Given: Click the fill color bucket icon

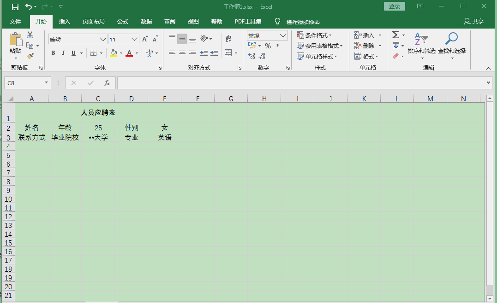Looking at the screenshot, I should click(114, 53).
